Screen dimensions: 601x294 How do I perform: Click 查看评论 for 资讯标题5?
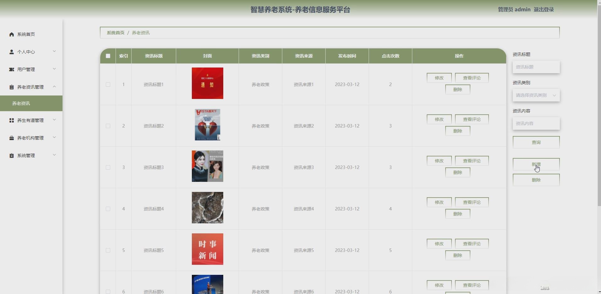(472, 244)
